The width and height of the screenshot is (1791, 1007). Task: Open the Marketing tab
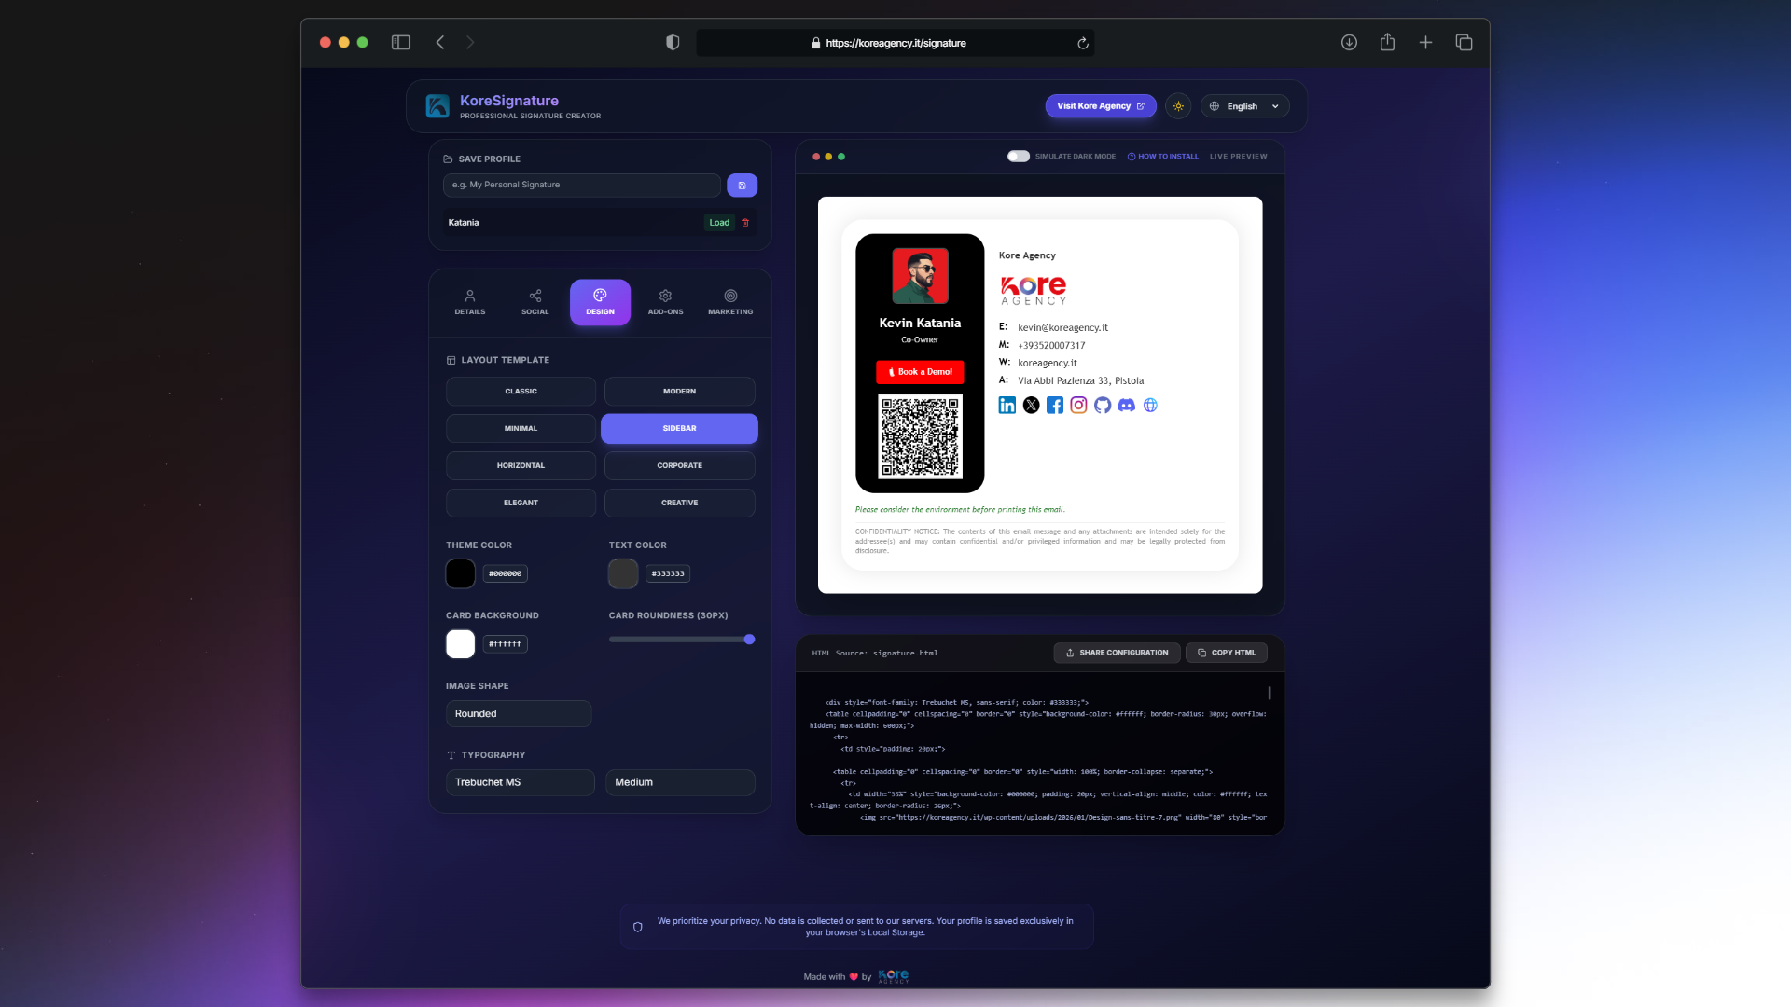point(730,302)
